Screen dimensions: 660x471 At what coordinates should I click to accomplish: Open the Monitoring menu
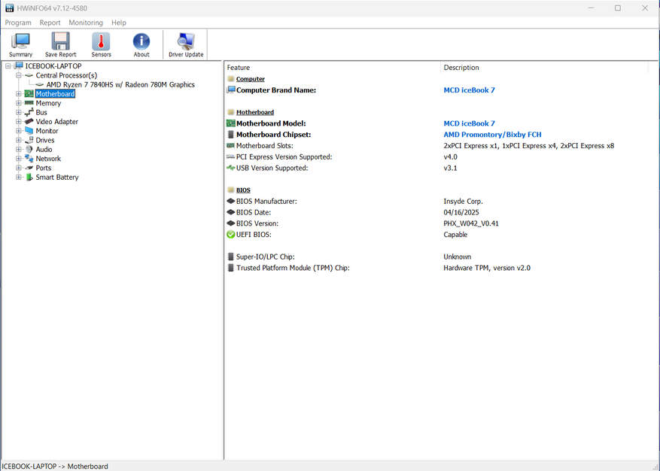coord(86,23)
